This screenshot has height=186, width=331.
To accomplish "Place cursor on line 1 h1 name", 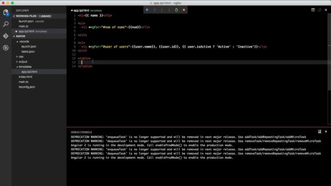I will pyautogui.click(x=95, y=16).
